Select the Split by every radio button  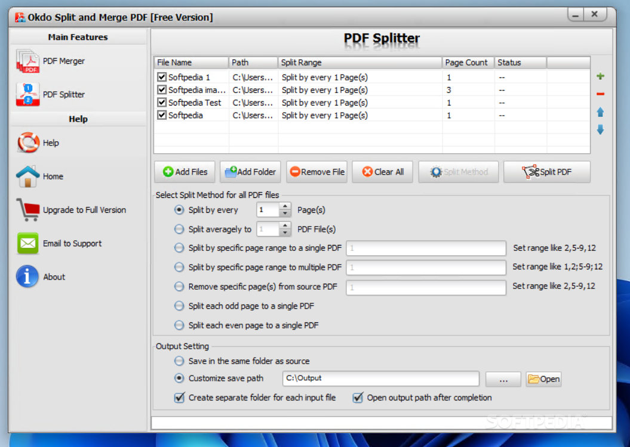[179, 210]
